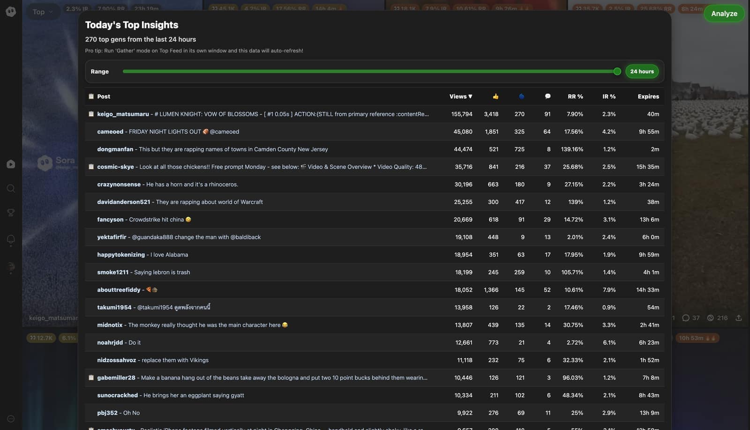Click the share icon on the right video card
This screenshot has height=430, width=750.
(x=739, y=318)
